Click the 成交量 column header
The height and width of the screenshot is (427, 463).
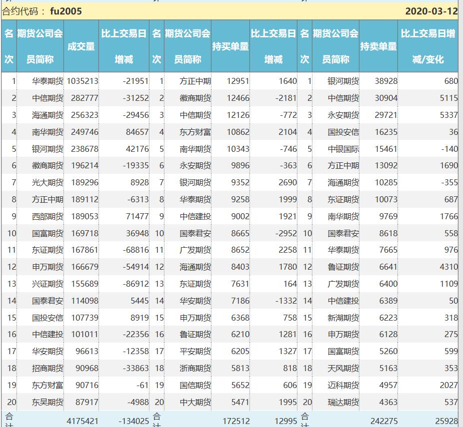point(81,46)
